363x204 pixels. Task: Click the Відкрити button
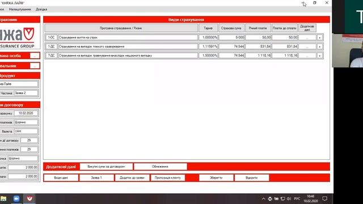pyautogui.click(x=252, y=177)
